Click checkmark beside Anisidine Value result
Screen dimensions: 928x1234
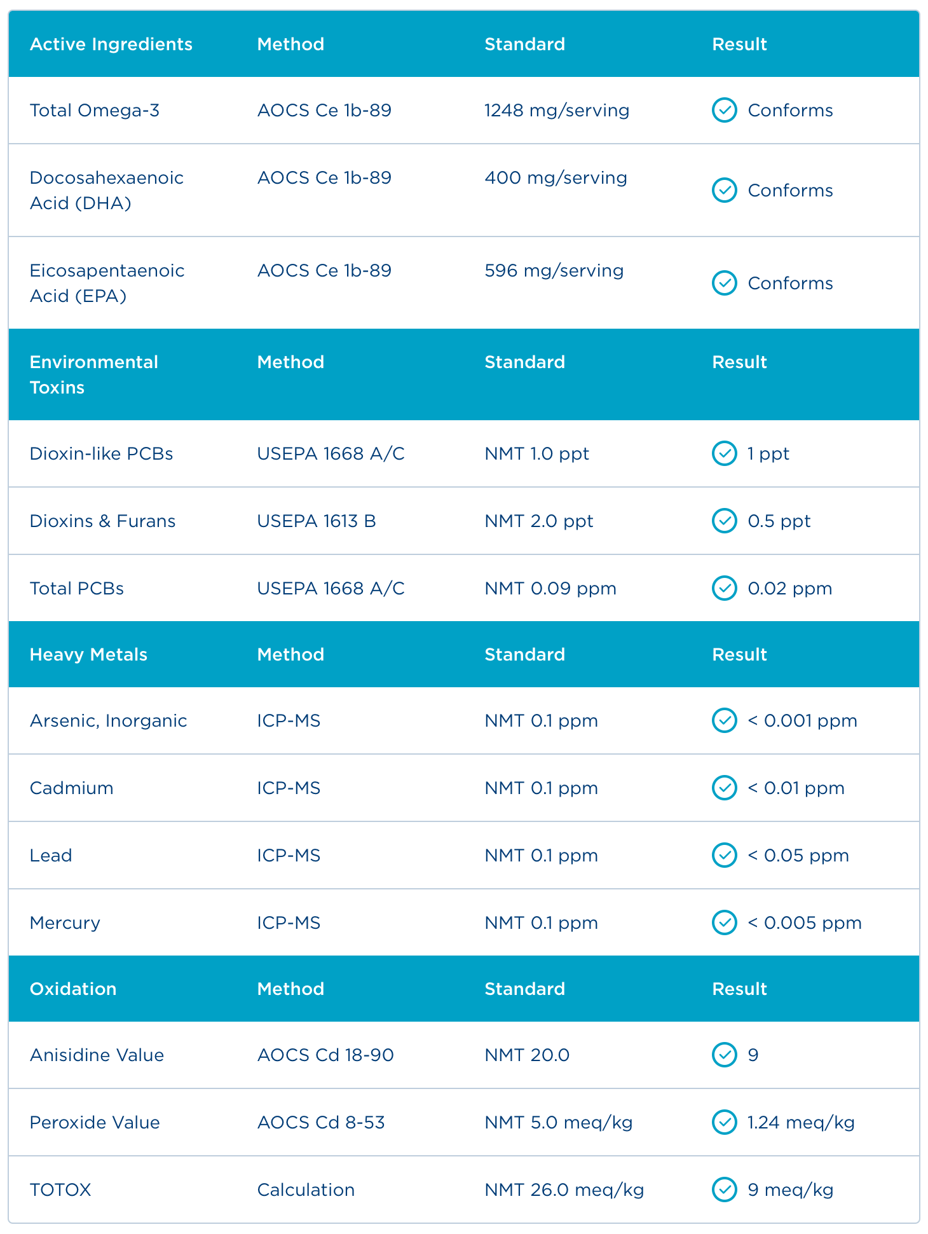point(724,1055)
